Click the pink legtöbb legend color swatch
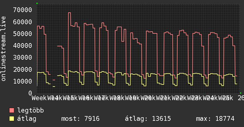 [x=12, y=110]
